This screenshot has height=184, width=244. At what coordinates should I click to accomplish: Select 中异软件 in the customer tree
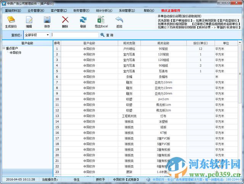point(16,53)
